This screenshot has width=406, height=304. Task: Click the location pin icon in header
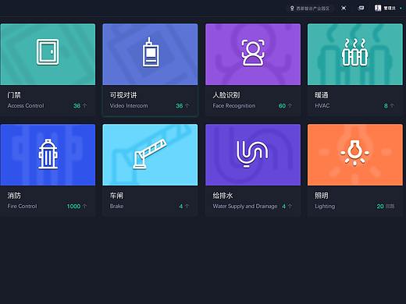[292, 9]
